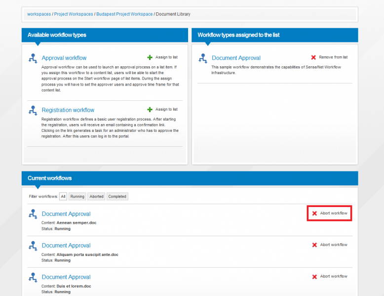Screen dimensions: 384x296
Task: Click green plus icon for Registration workflow
Action: [150, 109]
